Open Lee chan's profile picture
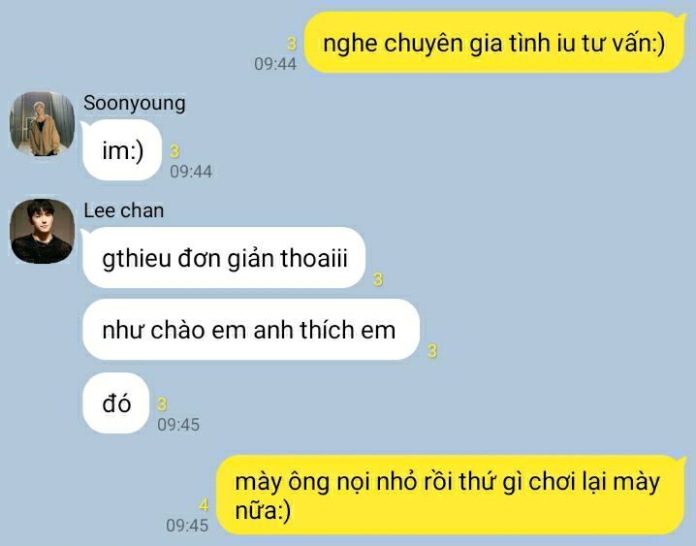Image resolution: width=696 pixels, height=546 pixels. click(43, 231)
